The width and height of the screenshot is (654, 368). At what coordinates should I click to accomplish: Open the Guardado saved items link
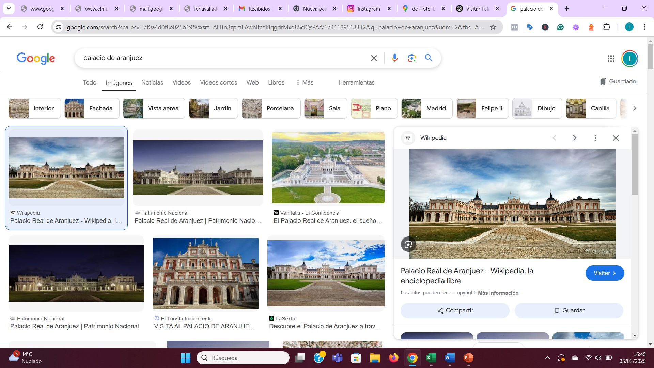click(x=618, y=81)
